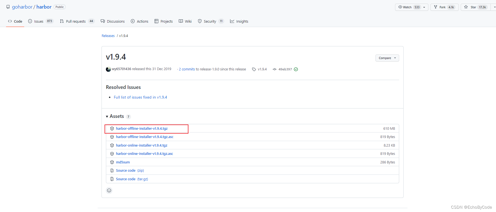This screenshot has height=212, width=496.
Task: Click the Pull requests counter 44
Action: [91, 21]
